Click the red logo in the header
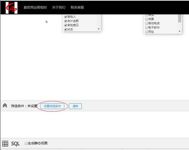 11,7
